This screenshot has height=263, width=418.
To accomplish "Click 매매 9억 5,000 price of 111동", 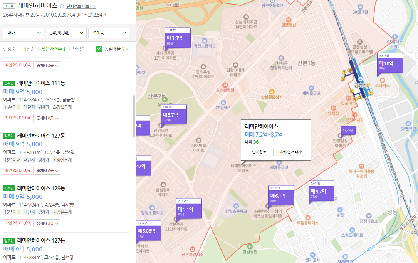I will click(23, 92).
